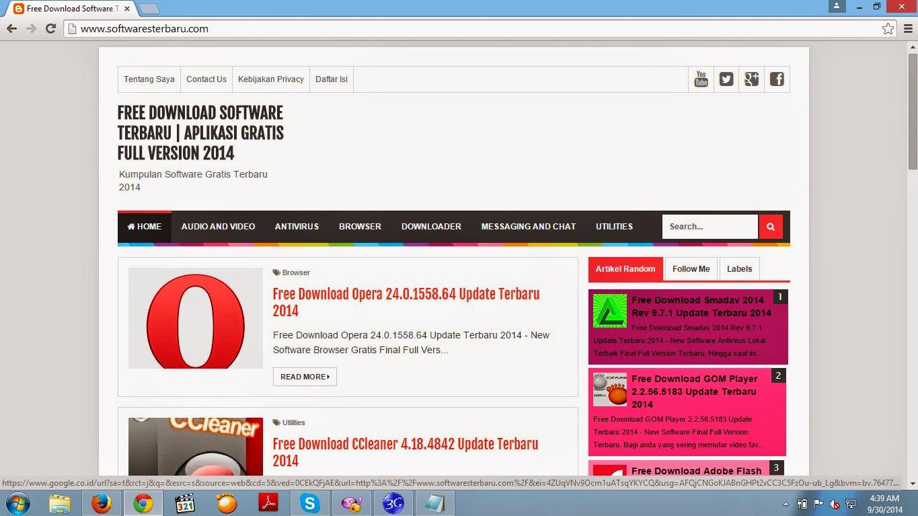Open a new browser tab
Screen dimensions: 918x516
click(149, 9)
